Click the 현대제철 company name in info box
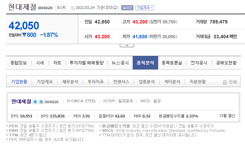The image size is (245, 146). pos(21,101)
